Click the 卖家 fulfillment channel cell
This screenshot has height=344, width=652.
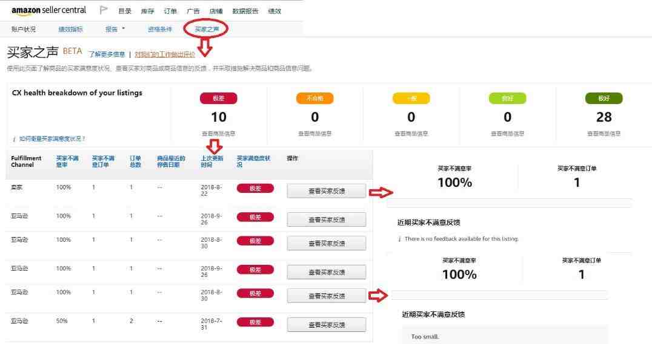click(16, 187)
